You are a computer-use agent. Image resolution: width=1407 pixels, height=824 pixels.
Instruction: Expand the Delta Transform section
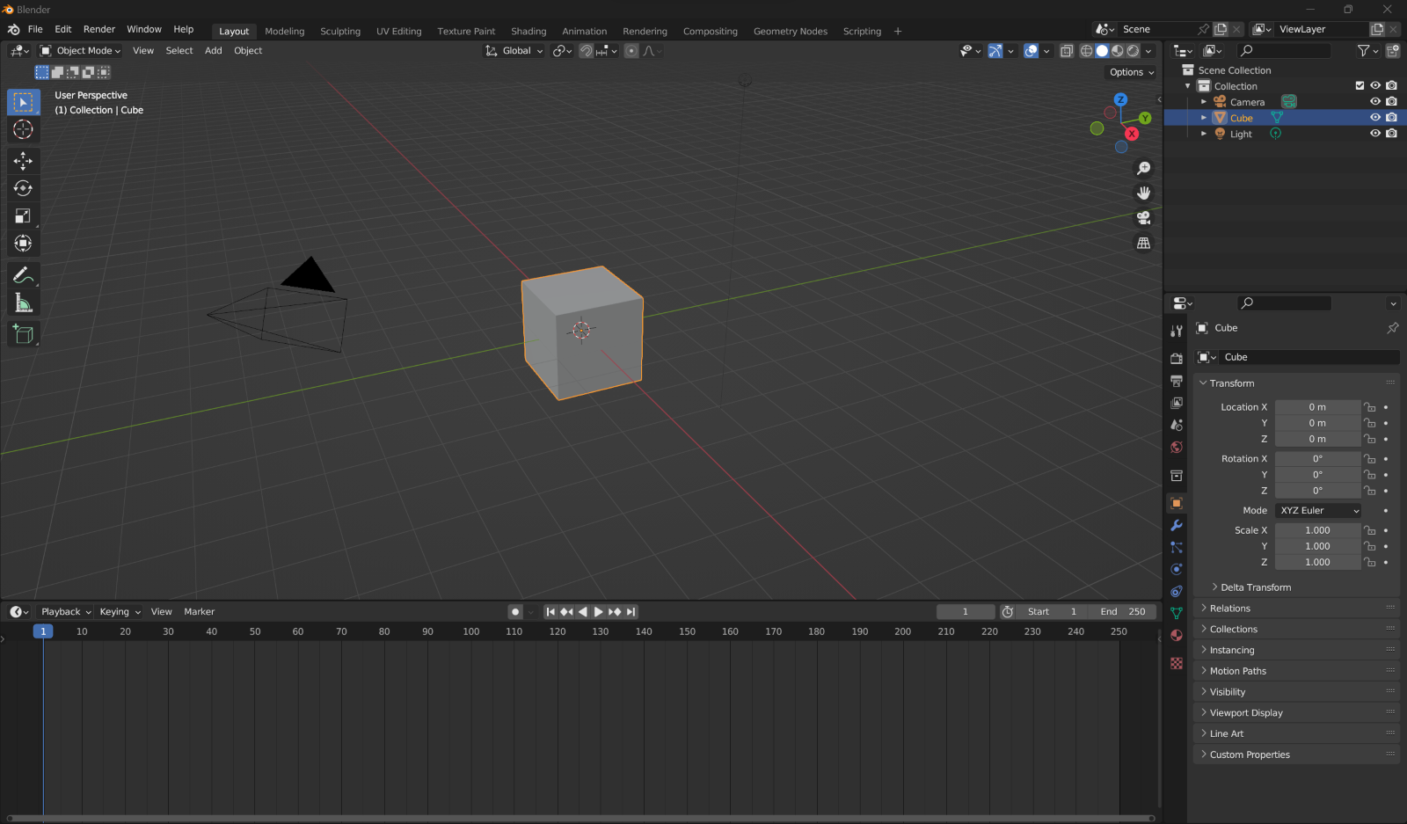(1257, 587)
